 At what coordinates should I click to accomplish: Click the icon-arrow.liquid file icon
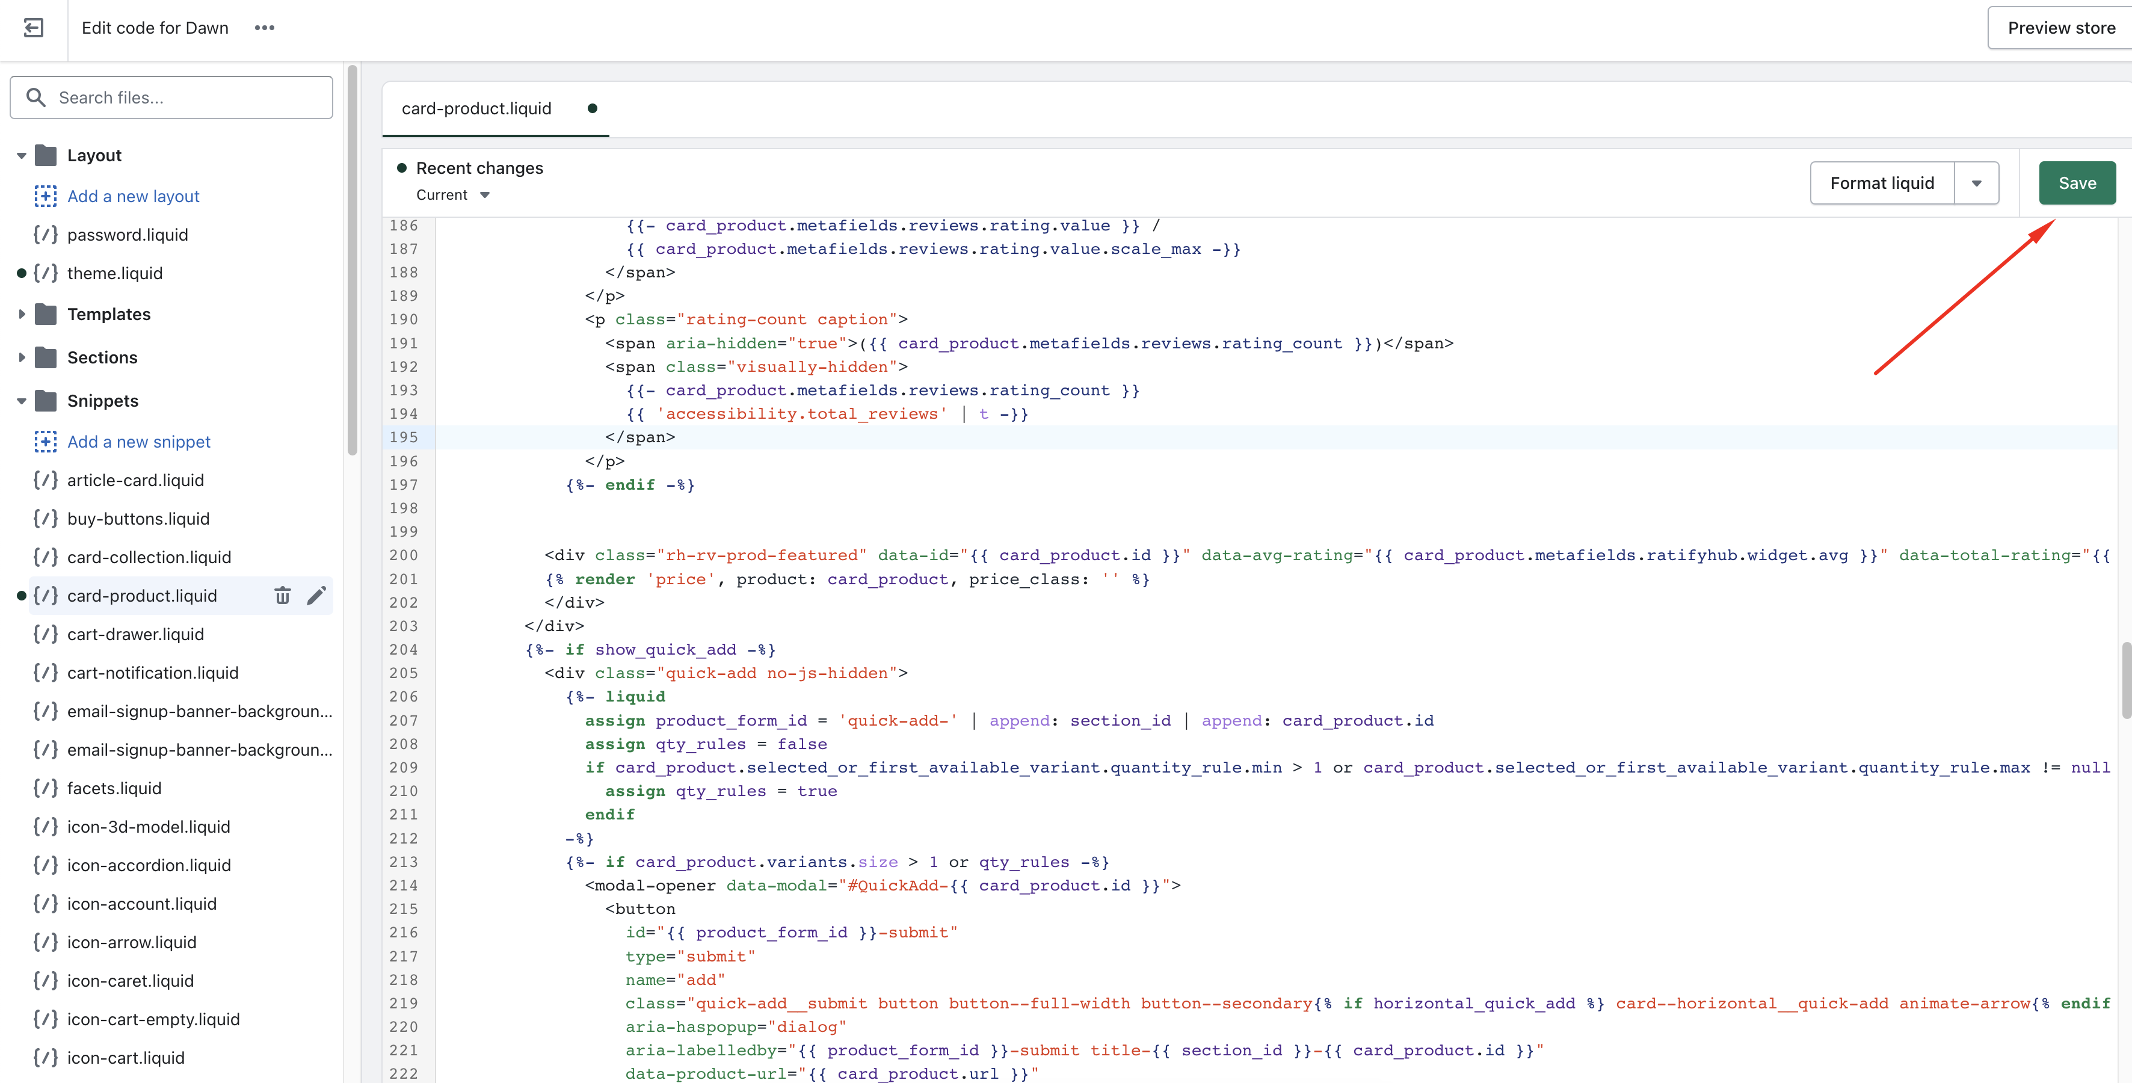click(x=46, y=942)
